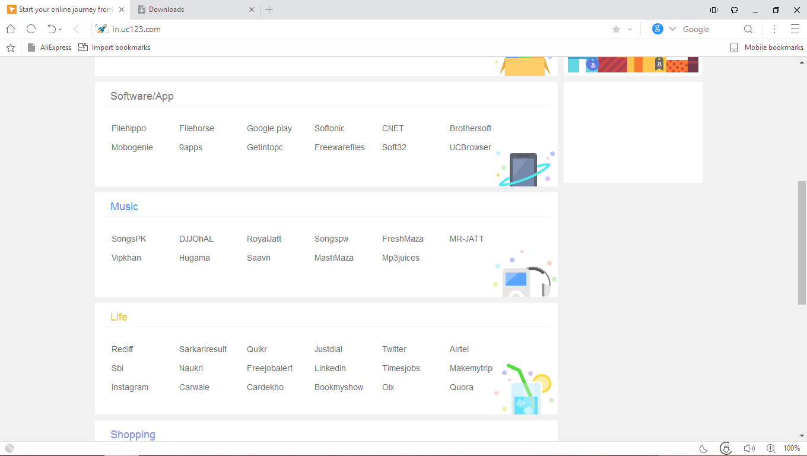Open the Quora link
807x456 pixels.
click(462, 387)
